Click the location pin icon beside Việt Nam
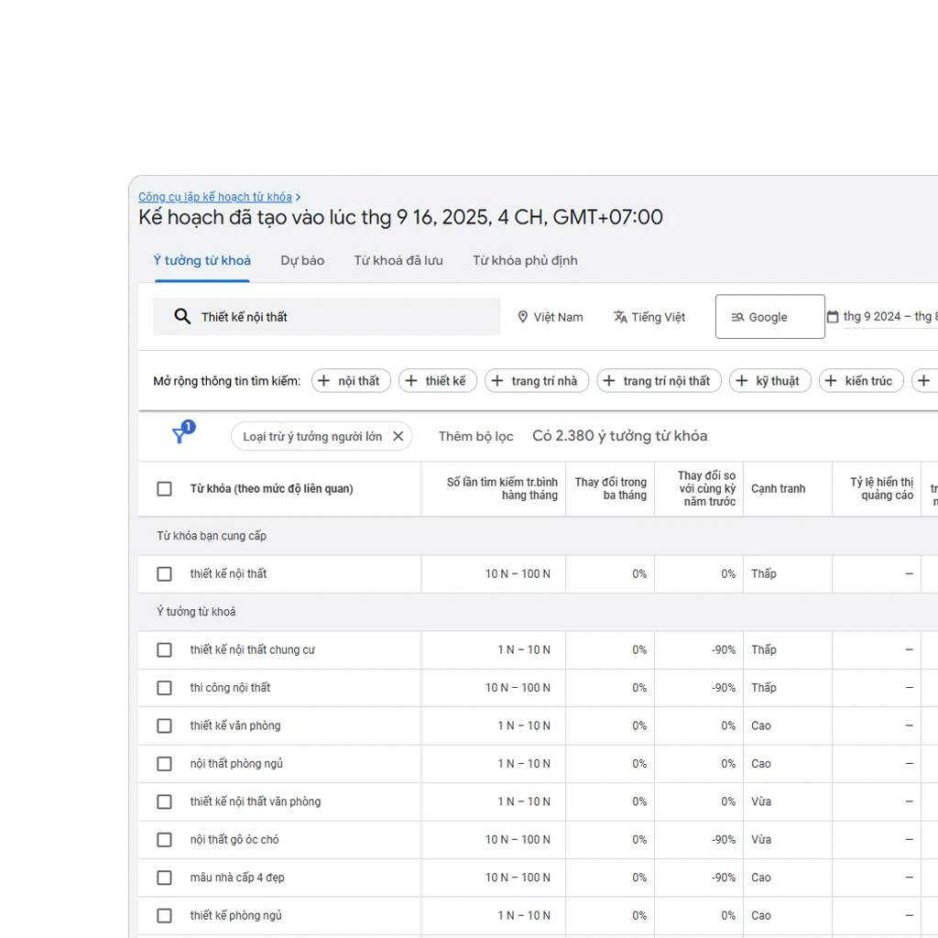Image resolution: width=938 pixels, height=938 pixels. 524,316
